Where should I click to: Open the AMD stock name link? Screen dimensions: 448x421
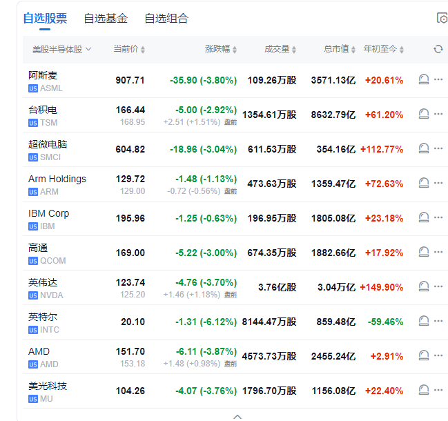tap(39, 351)
